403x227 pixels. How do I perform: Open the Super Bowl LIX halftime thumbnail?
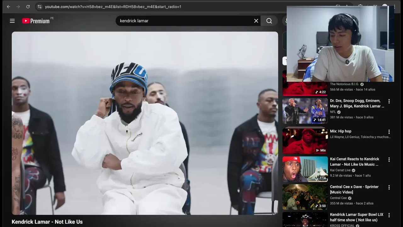point(305,219)
